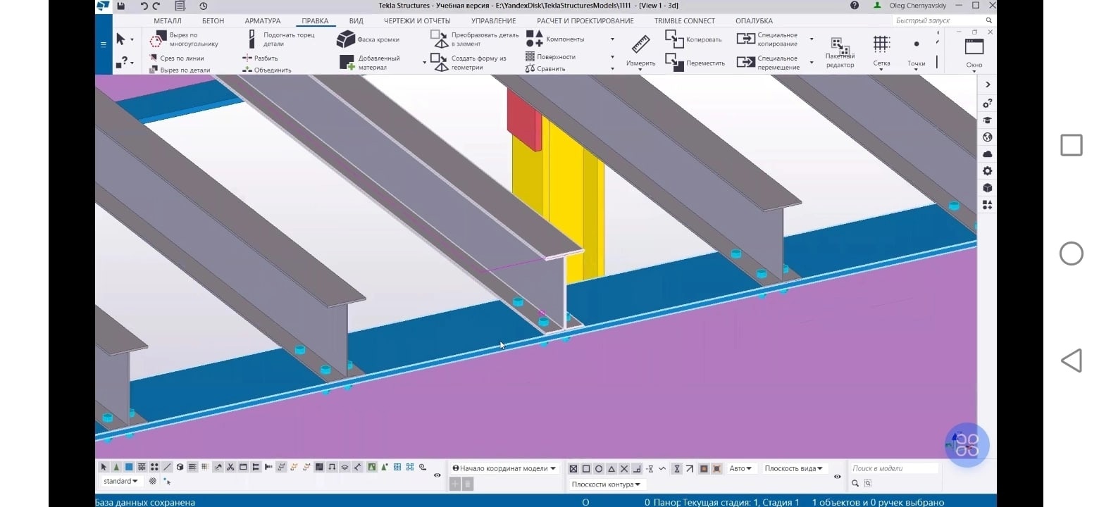Open the blue hamburger file menu
Image resolution: width=1099 pixels, height=507 pixels.
pos(104,44)
